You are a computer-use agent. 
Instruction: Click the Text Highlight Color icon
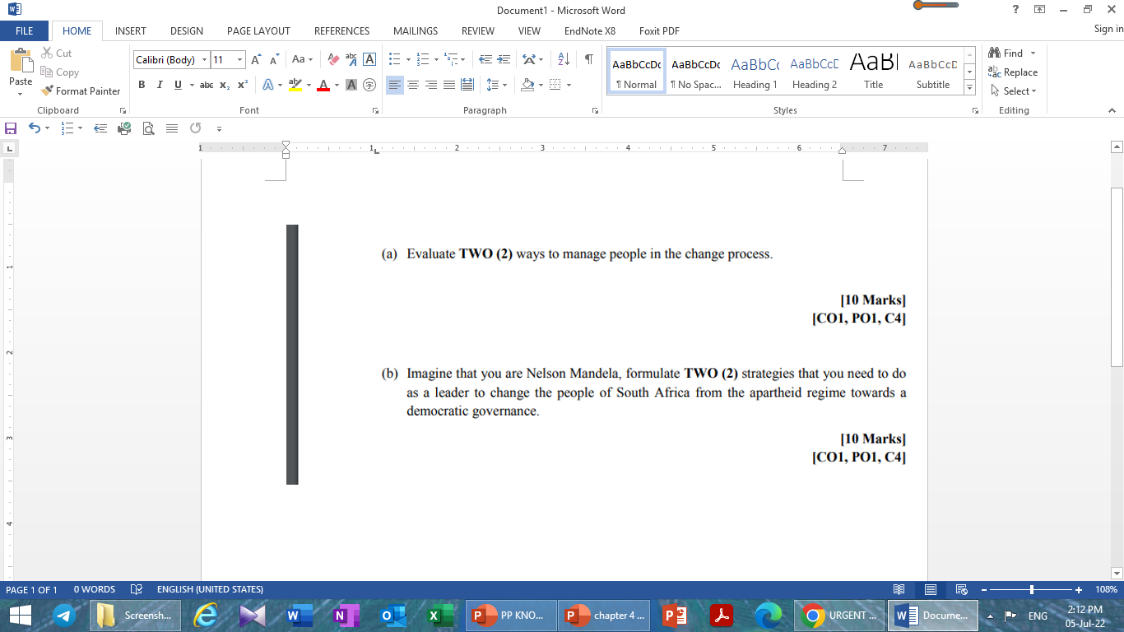coord(295,84)
